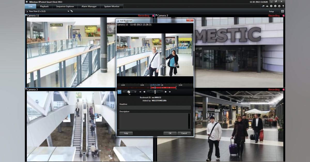Open the help question-mark icon in toolbar

click(x=271, y=6)
